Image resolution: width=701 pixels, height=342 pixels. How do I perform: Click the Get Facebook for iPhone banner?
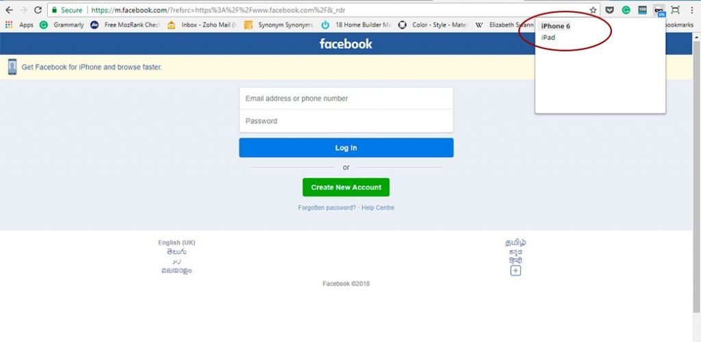(92, 67)
